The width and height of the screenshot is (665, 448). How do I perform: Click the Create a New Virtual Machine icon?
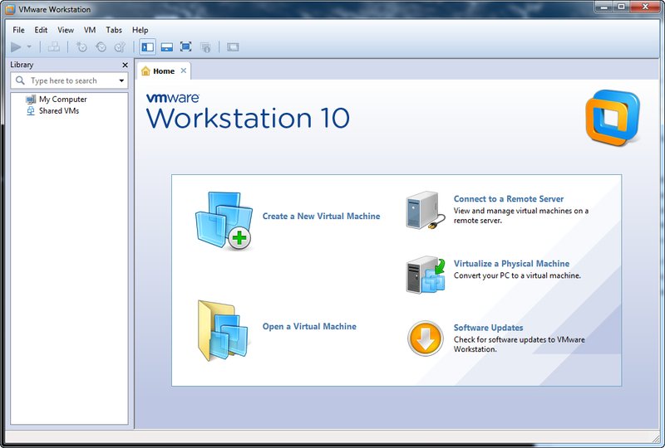coord(224,221)
